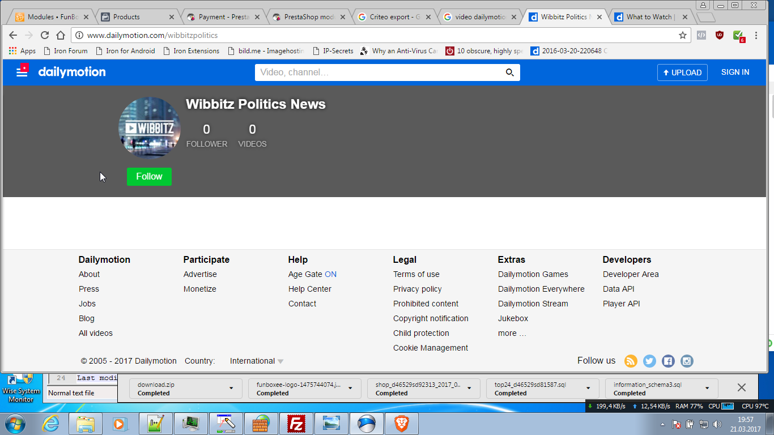Open the All videos link

(96, 333)
